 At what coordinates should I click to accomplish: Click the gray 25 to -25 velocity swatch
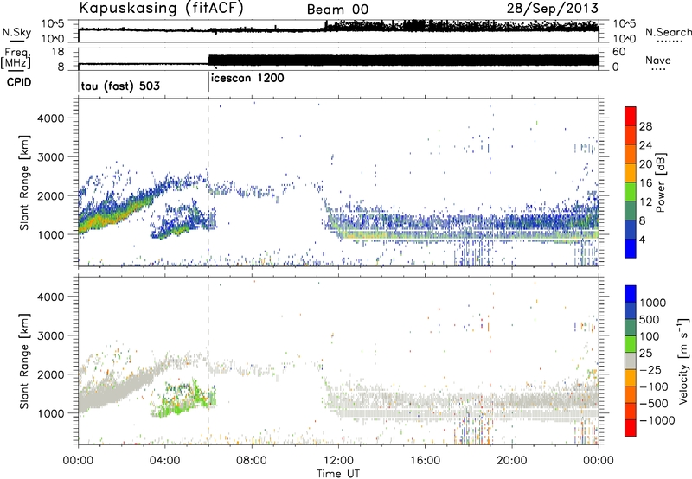pyautogui.click(x=631, y=361)
